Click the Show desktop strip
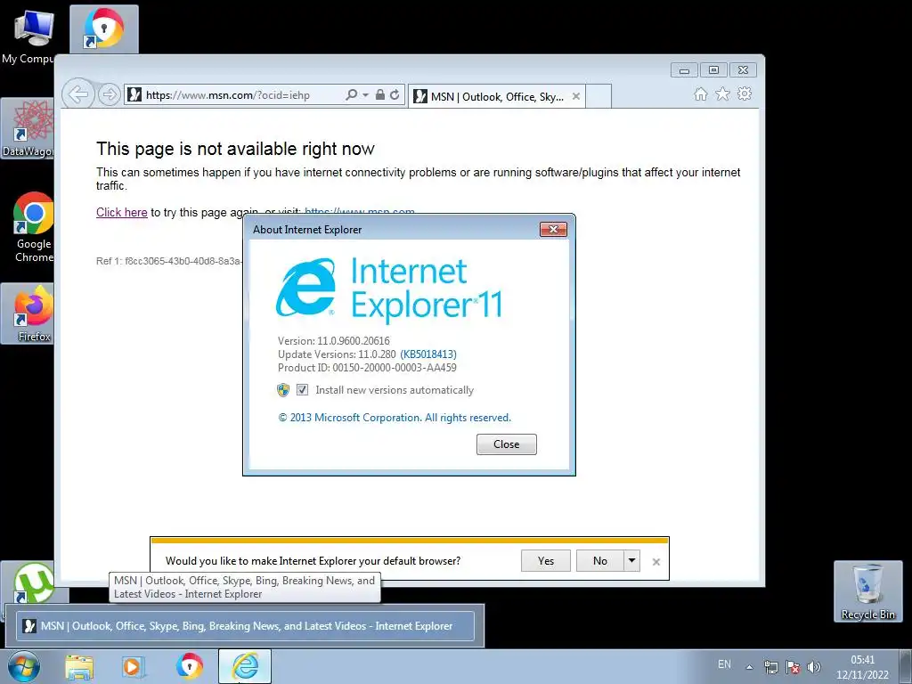 (x=905, y=666)
